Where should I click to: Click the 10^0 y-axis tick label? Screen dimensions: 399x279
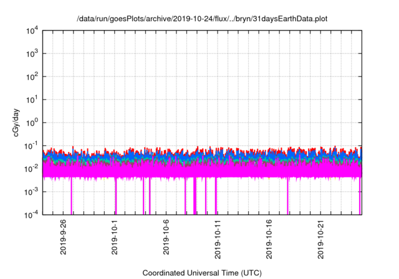pos(32,123)
